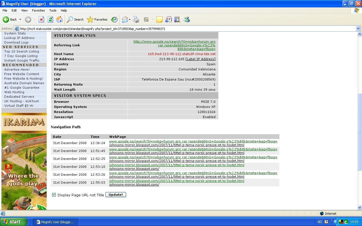362x226 pixels.
Task: Open the Mail button dropdown arrow
Action: [130, 19]
